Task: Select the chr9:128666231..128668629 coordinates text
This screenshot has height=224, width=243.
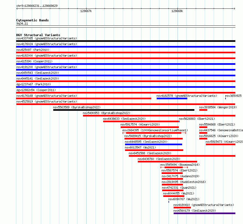Action: pyautogui.click(x=37, y=6)
